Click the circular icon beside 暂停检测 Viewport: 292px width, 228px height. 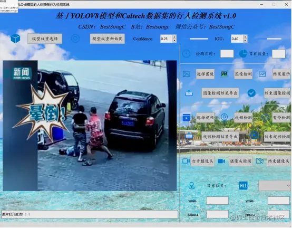[x=265, y=118]
